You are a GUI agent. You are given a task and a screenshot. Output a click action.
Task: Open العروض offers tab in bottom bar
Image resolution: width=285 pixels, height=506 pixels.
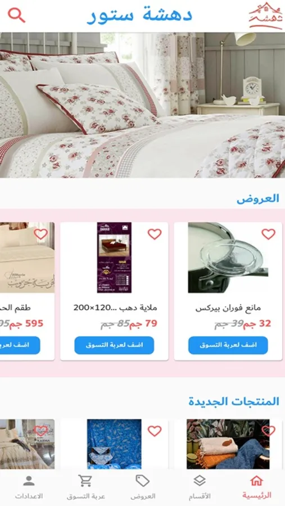143,487
